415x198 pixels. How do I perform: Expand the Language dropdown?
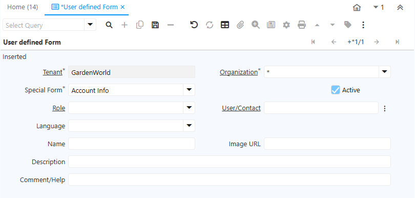[x=189, y=126]
